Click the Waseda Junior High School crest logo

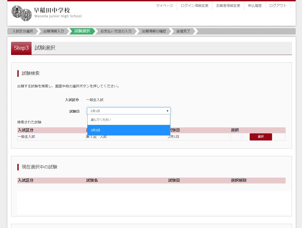point(22,13)
